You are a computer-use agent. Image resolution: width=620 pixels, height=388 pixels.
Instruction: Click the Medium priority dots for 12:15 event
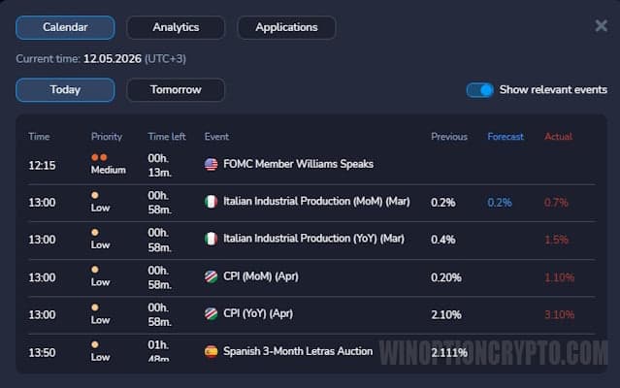pyautogui.click(x=99, y=157)
